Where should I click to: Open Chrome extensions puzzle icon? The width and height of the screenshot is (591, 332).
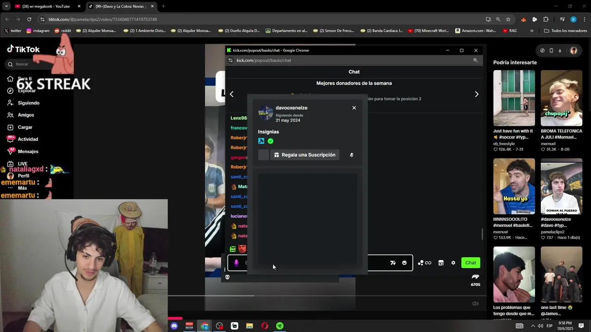tap(546, 19)
